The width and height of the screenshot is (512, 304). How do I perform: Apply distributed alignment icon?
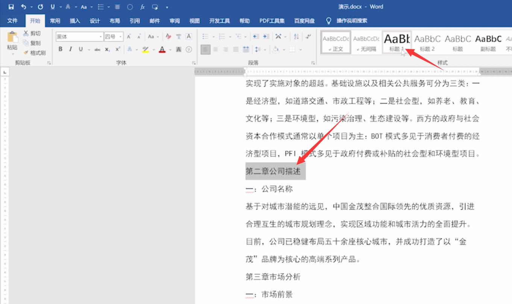tap(246, 49)
